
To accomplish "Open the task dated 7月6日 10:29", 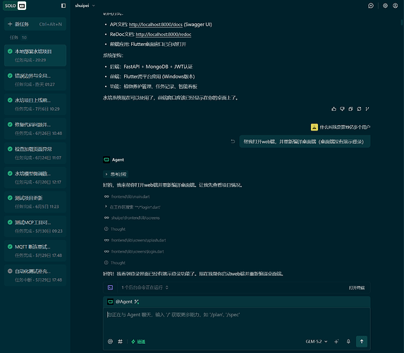I will 35,104.
